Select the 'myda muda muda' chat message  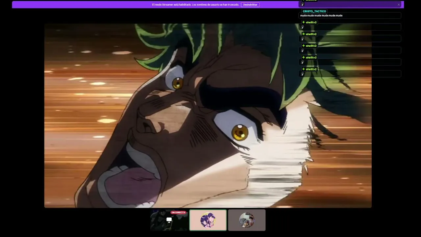pyautogui.click(x=321, y=15)
